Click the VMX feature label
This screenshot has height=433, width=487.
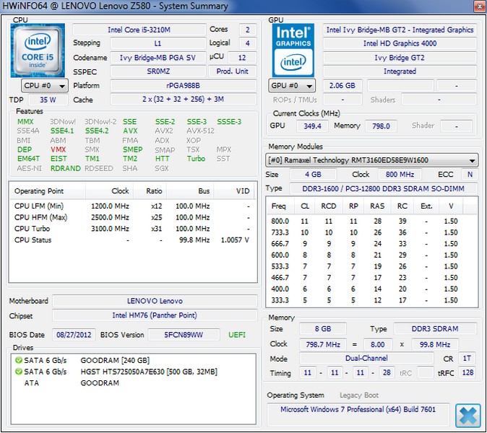click(59, 149)
